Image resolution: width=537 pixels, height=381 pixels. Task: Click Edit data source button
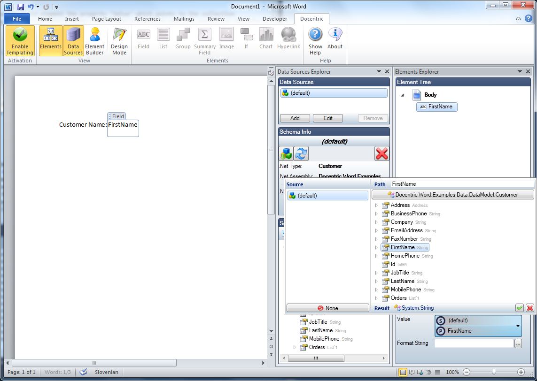[x=328, y=118]
